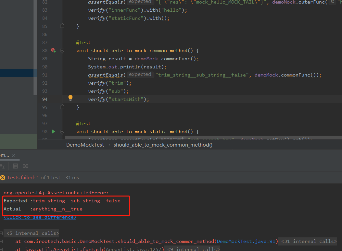Viewport: 342px width, 251px height.
Task: Click the highlighted row in the left project pane
Action: pos(19,73)
